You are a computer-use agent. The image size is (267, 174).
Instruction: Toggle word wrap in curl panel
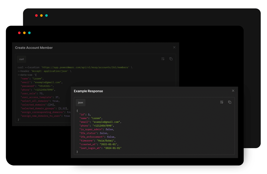pyautogui.click(x=163, y=59)
